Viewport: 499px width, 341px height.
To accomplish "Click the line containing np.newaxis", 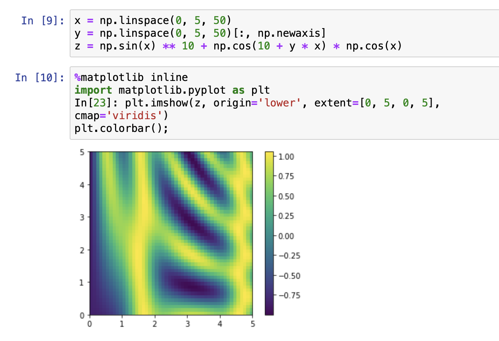I will pos(200,33).
